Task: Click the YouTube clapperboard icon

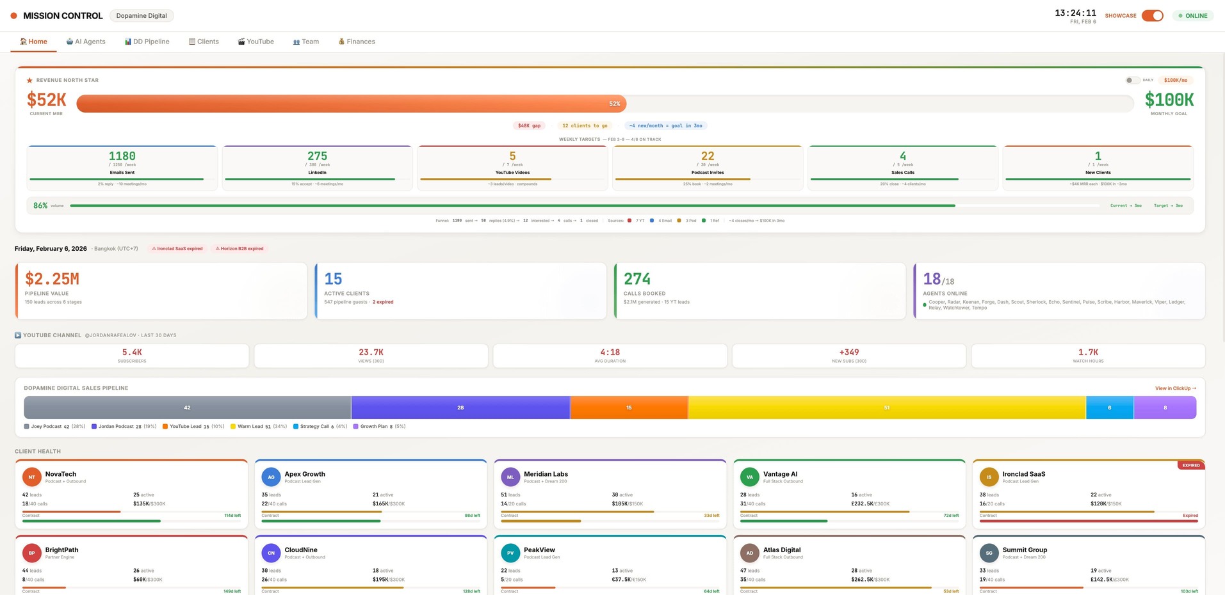Action: coord(241,41)
